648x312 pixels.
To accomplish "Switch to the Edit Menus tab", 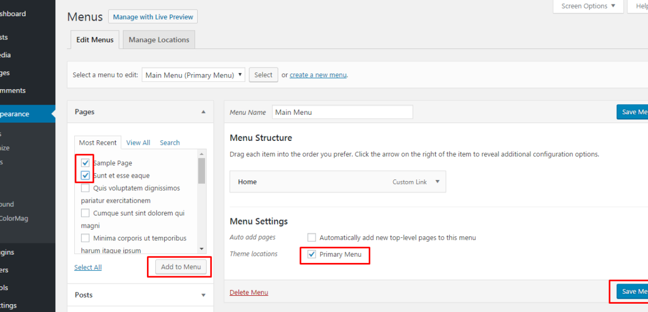I will tap(94, 40).
